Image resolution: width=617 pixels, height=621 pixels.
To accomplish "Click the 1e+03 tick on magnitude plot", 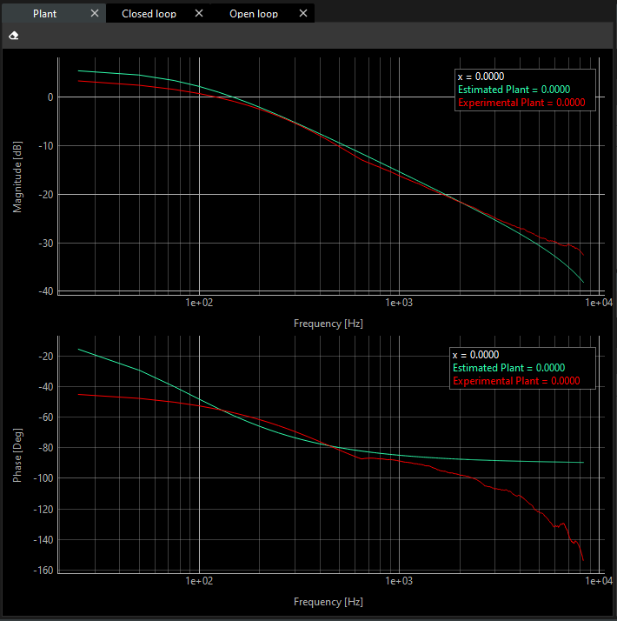I will click(397, 304).
